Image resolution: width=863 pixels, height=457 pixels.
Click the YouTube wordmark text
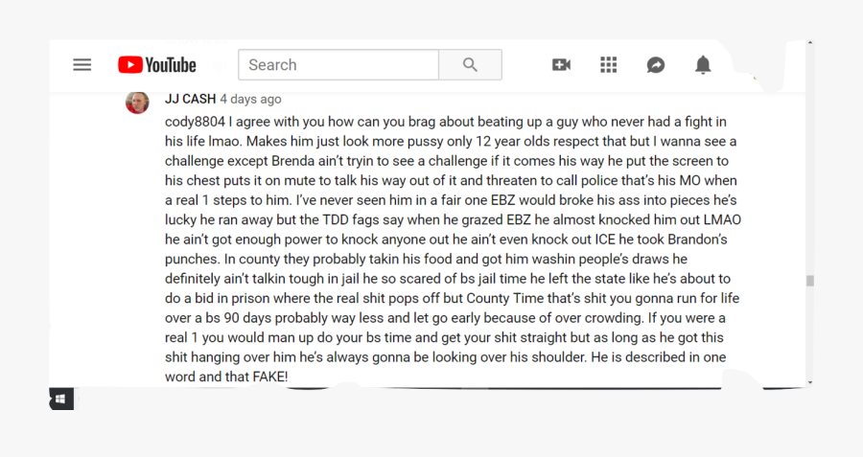click(x=172, y=65)
